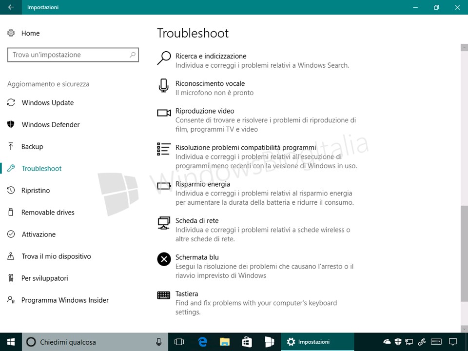
Task: Click the scrollbar up arrow
Action: pyautogui.click(x=464, y=47)
